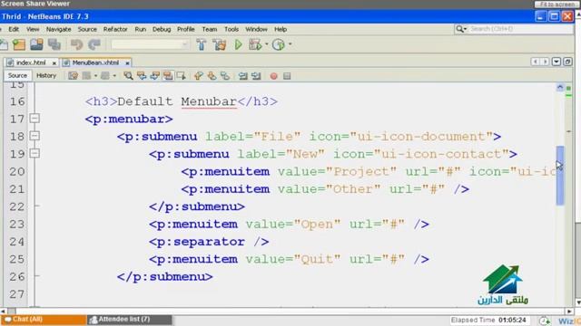This screenshot has height=326, width=581.
Task: Click the Stop Macro Recording icon
Action: pyautogui.click(x=287, y=76)
